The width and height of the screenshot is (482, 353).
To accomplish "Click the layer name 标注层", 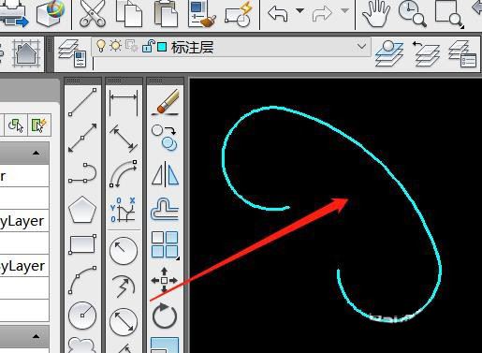I will 192,47.
